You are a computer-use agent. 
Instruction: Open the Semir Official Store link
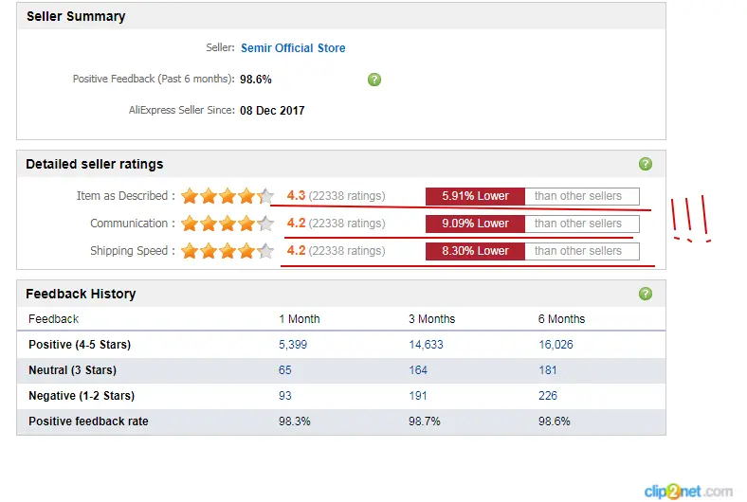[x=293, y=48]
